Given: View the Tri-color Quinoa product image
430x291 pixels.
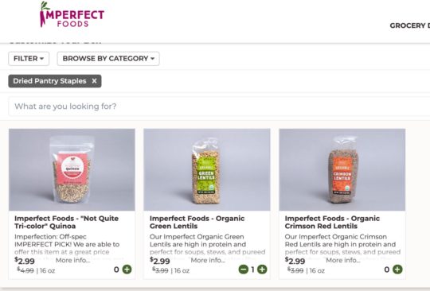Looking at the screenshot, I should click(x=72, y=169).
